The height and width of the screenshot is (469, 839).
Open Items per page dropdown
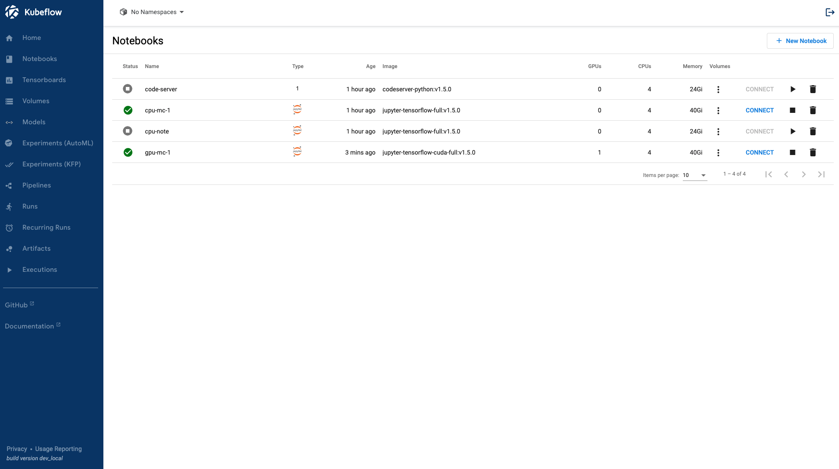point(695,175)
